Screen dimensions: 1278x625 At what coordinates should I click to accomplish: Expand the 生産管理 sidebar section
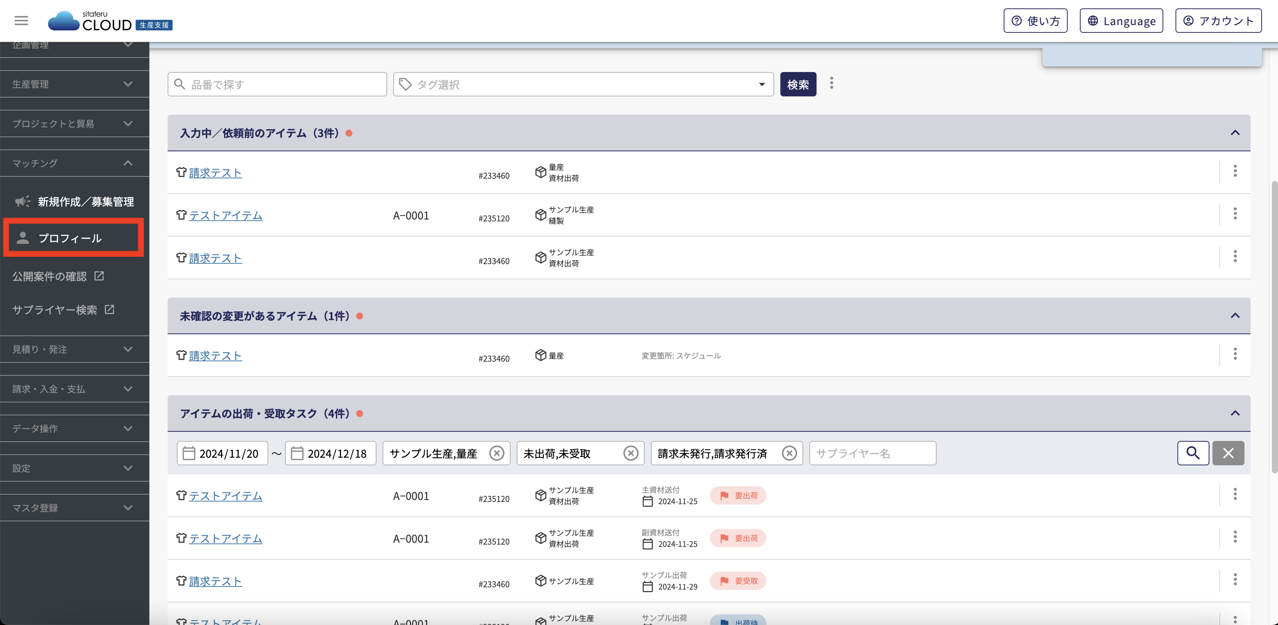click(74, 84)
